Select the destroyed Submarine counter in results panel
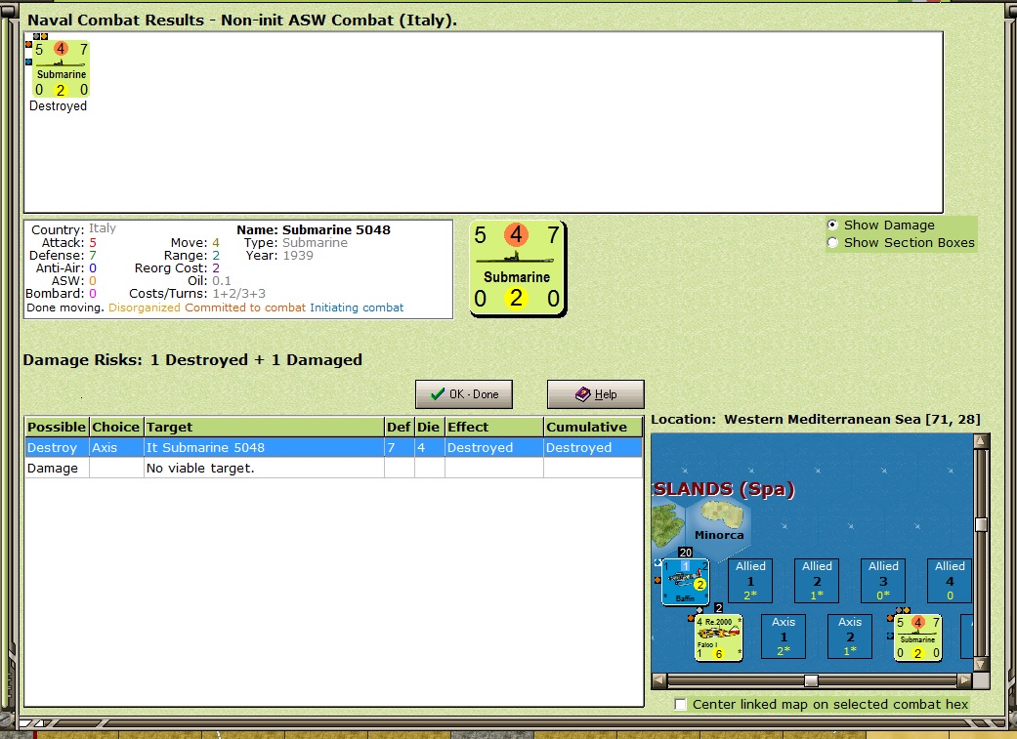Screen dimensions: 1017x739 [x=61, y=68]
